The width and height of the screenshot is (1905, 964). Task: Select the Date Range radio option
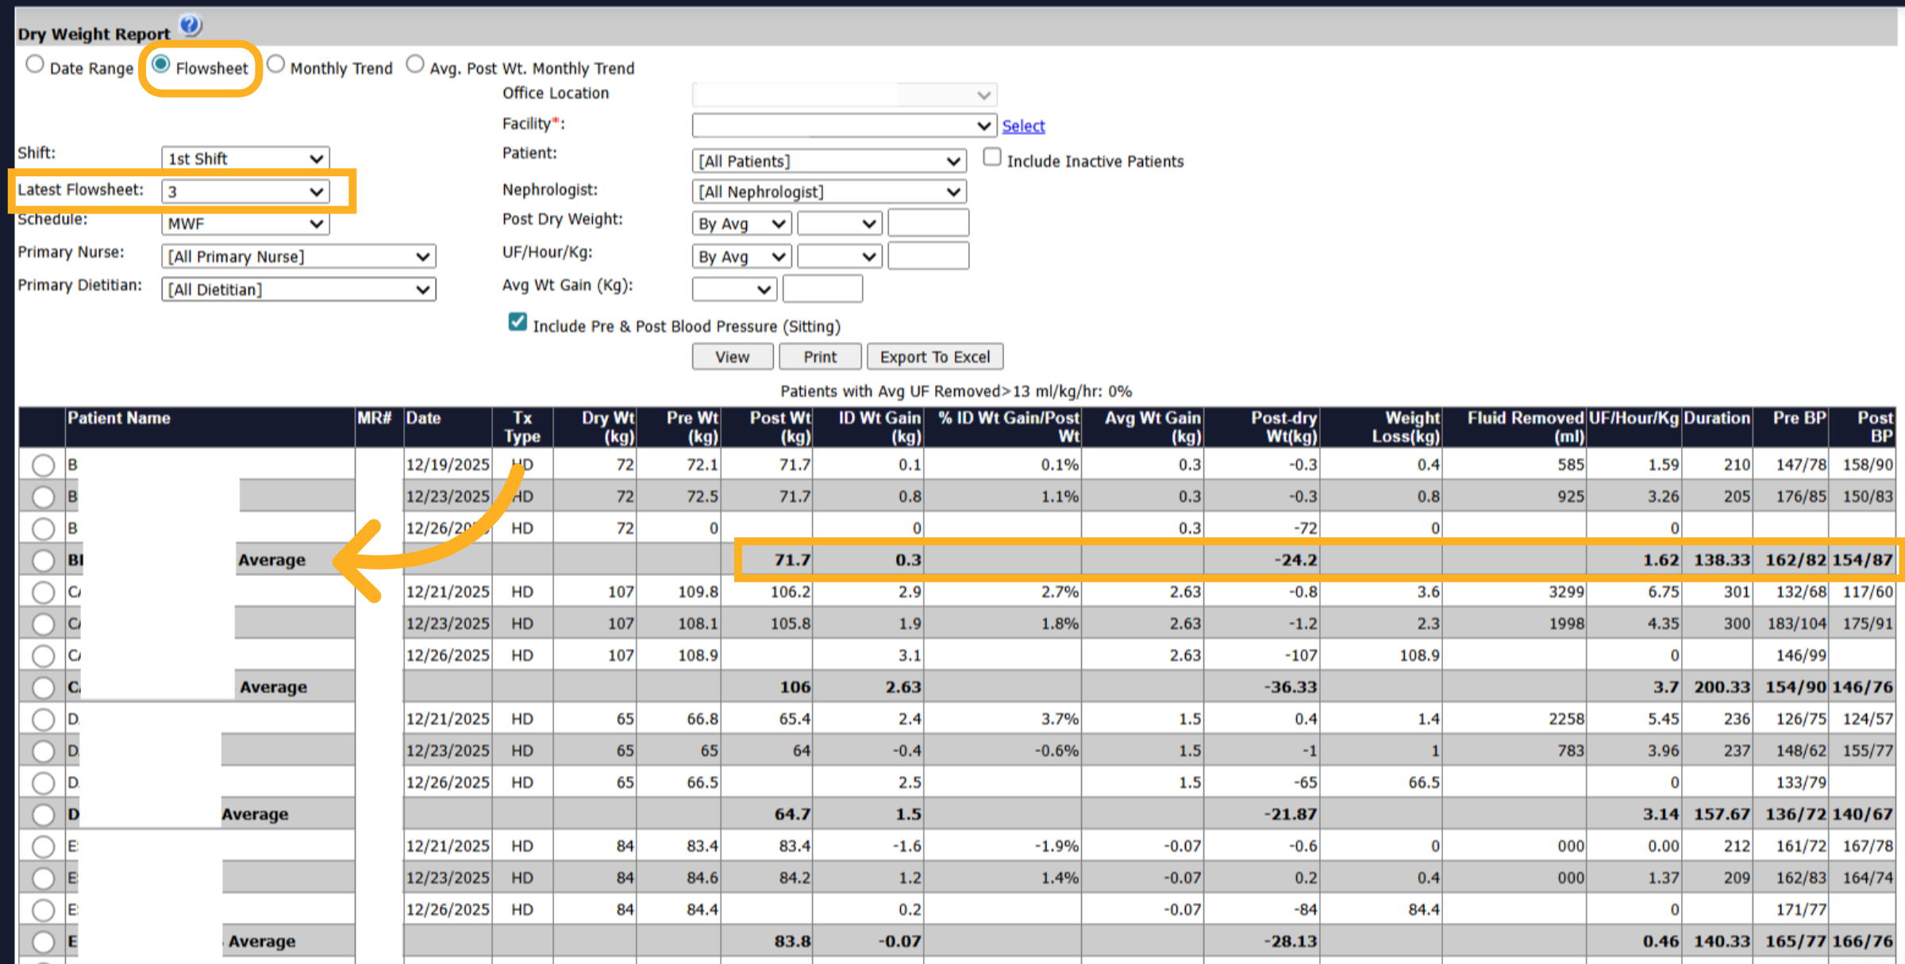click(34, 64)
